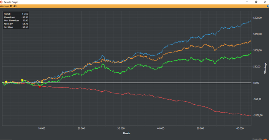Click the Non Showdown label in stats box
This screenshot has width=269, height=140.
point(11,21)
